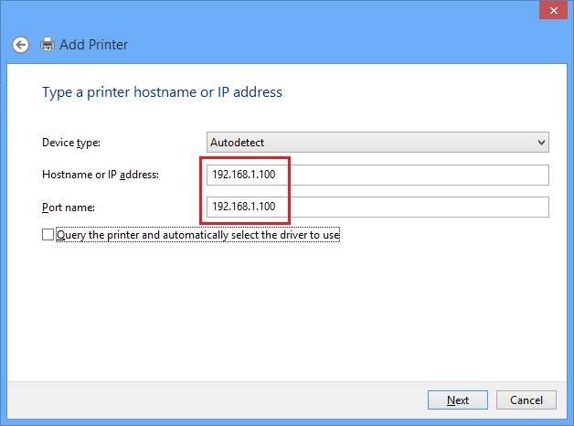Click the 'Type a printer hostname' heading
574x426 pixels.
pyautogui.click(x=162, y=92)
